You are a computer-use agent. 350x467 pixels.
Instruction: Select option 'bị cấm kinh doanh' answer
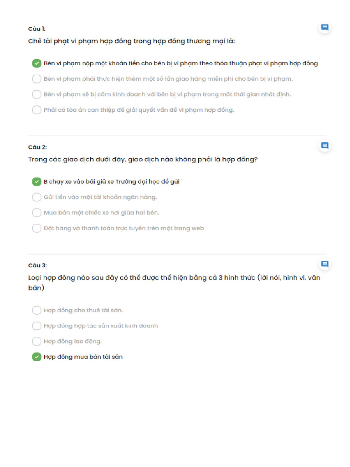[x=37, y=94]
